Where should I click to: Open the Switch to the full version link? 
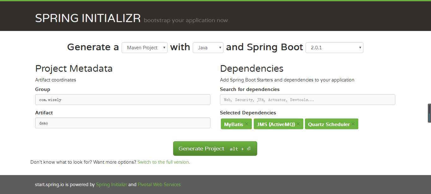pos(164,162)
